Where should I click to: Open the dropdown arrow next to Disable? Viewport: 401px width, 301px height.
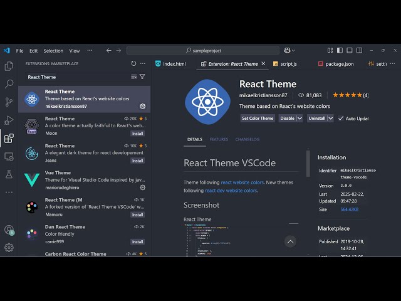pyautogui.click(x=299, y=118)
